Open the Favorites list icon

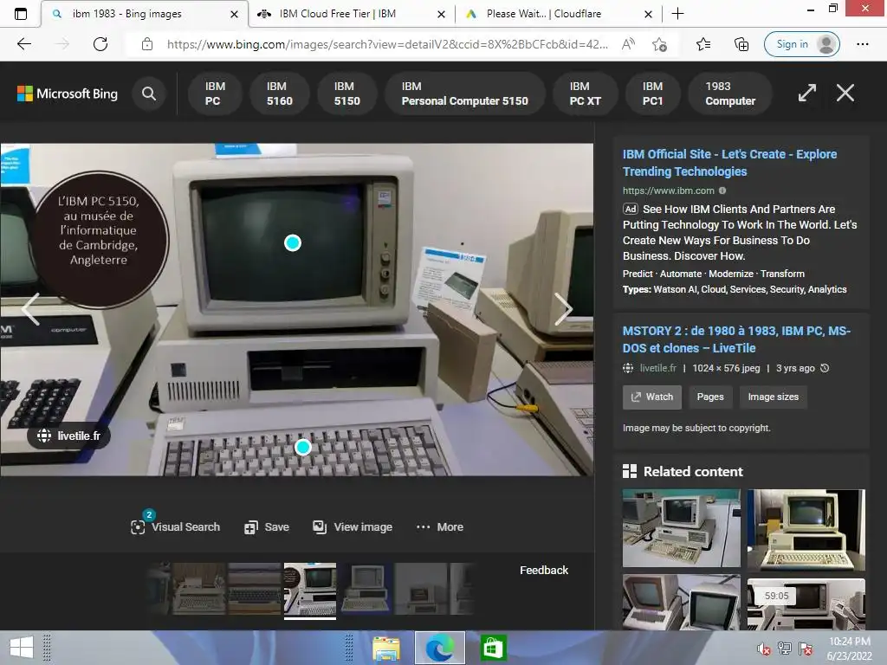[x=703, y=44]
